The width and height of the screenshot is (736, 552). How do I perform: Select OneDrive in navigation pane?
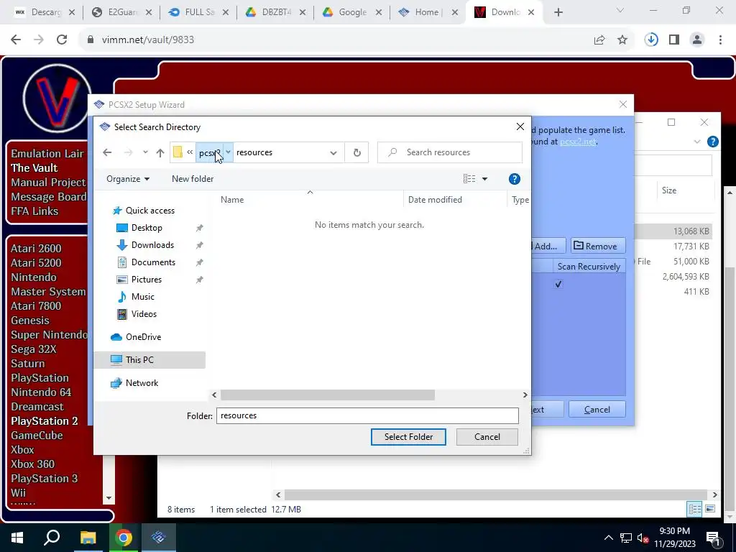(143, 337)
